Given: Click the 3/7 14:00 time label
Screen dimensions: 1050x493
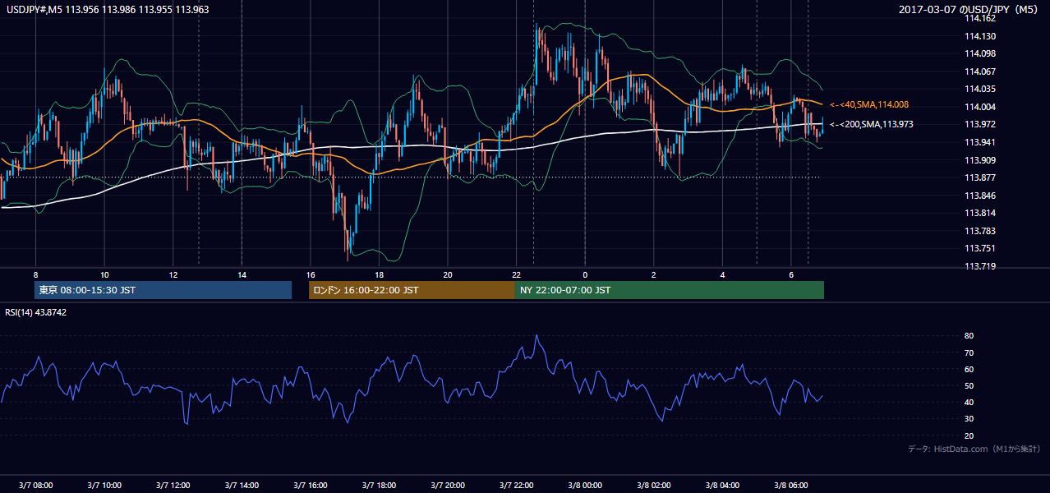Looking at the screenshot, I should coord(242,485).
